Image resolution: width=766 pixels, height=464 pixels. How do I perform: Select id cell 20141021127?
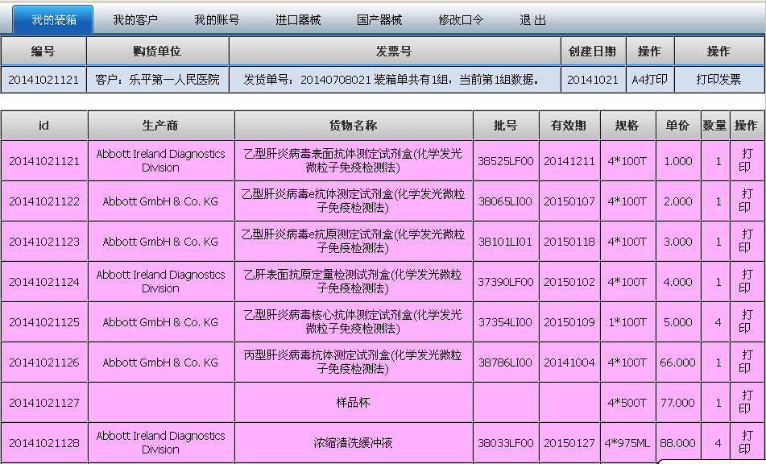coord(44,403)
